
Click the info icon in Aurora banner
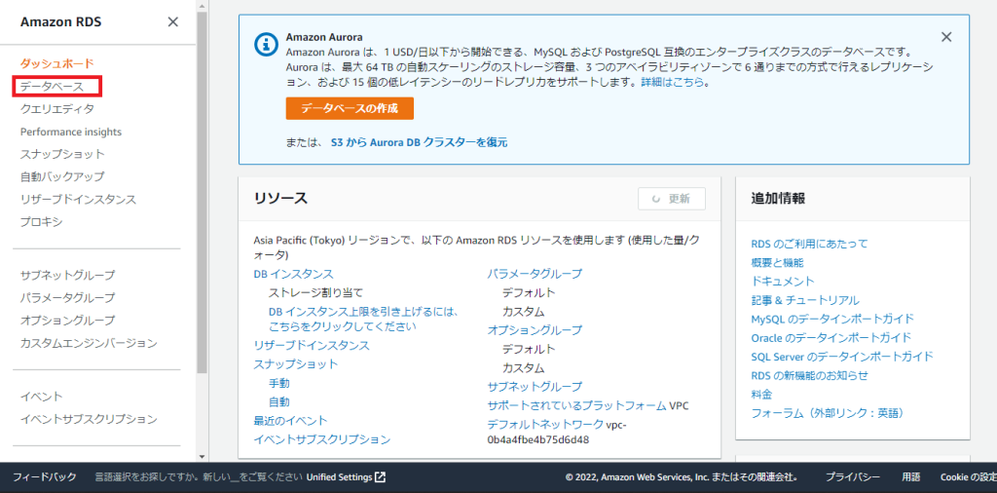[265, 44]
